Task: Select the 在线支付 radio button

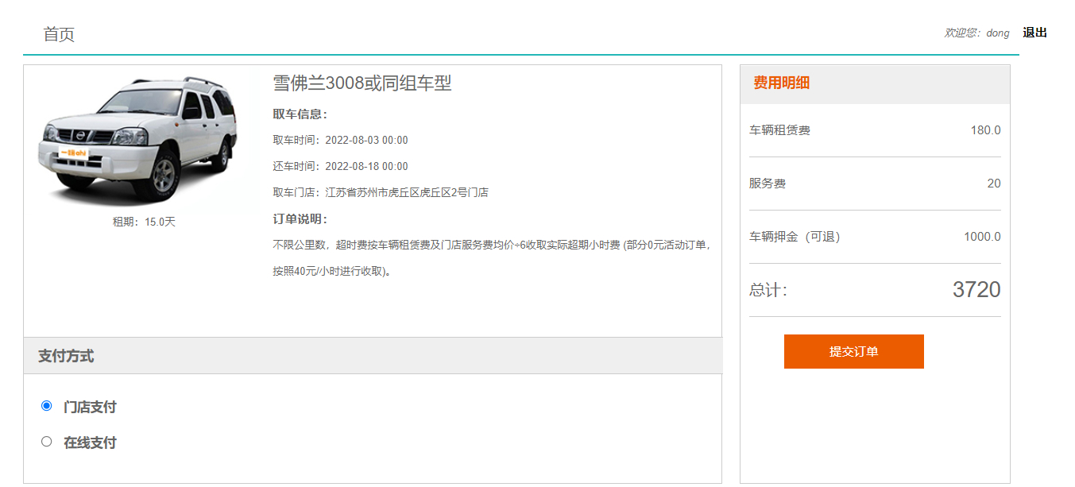Action: tap(46, 442)
